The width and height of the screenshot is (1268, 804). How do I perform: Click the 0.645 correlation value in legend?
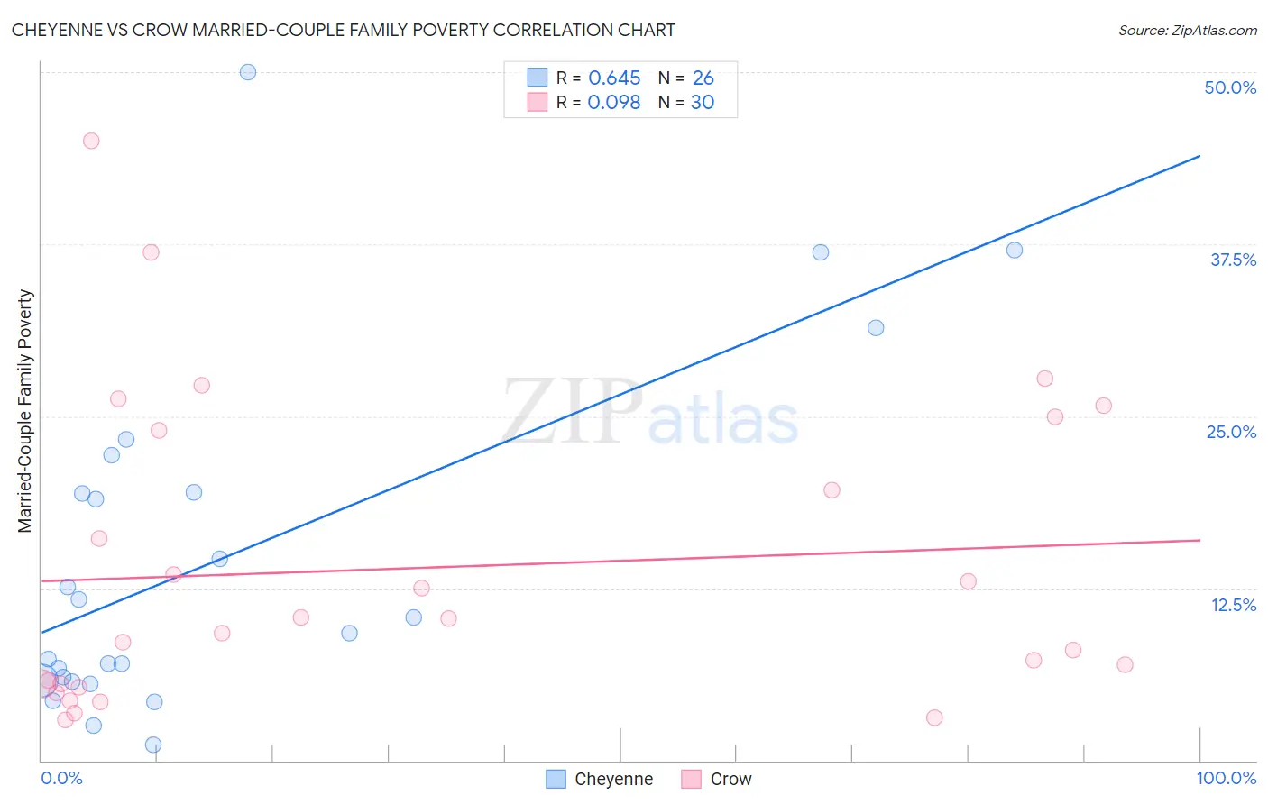pos(614,78)
